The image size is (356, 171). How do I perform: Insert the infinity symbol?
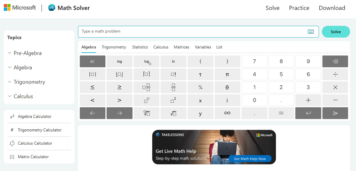[x=227, y=113]
